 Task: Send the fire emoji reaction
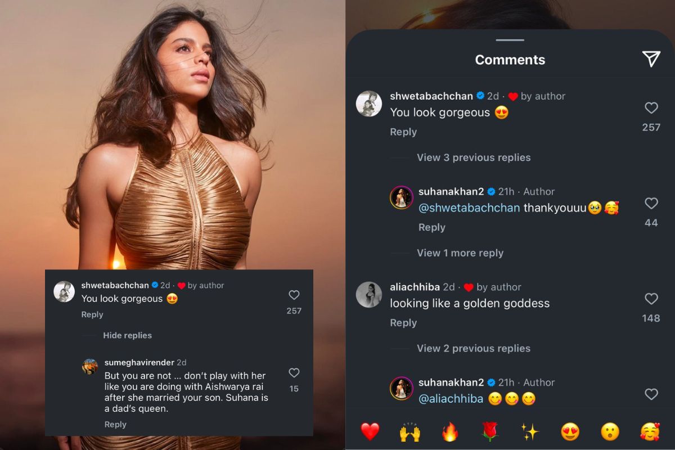click(450, 431)
